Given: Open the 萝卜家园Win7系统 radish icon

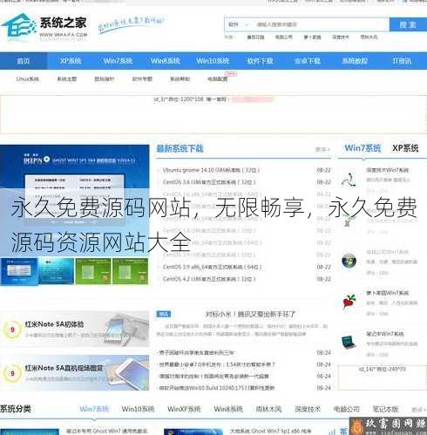Looking at the screenshot, I should (349, 302).
